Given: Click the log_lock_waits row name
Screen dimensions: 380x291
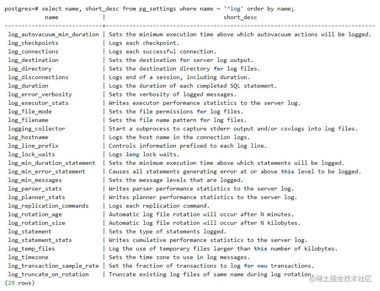Looking at the screenshot, I should [x=32, y=154].
